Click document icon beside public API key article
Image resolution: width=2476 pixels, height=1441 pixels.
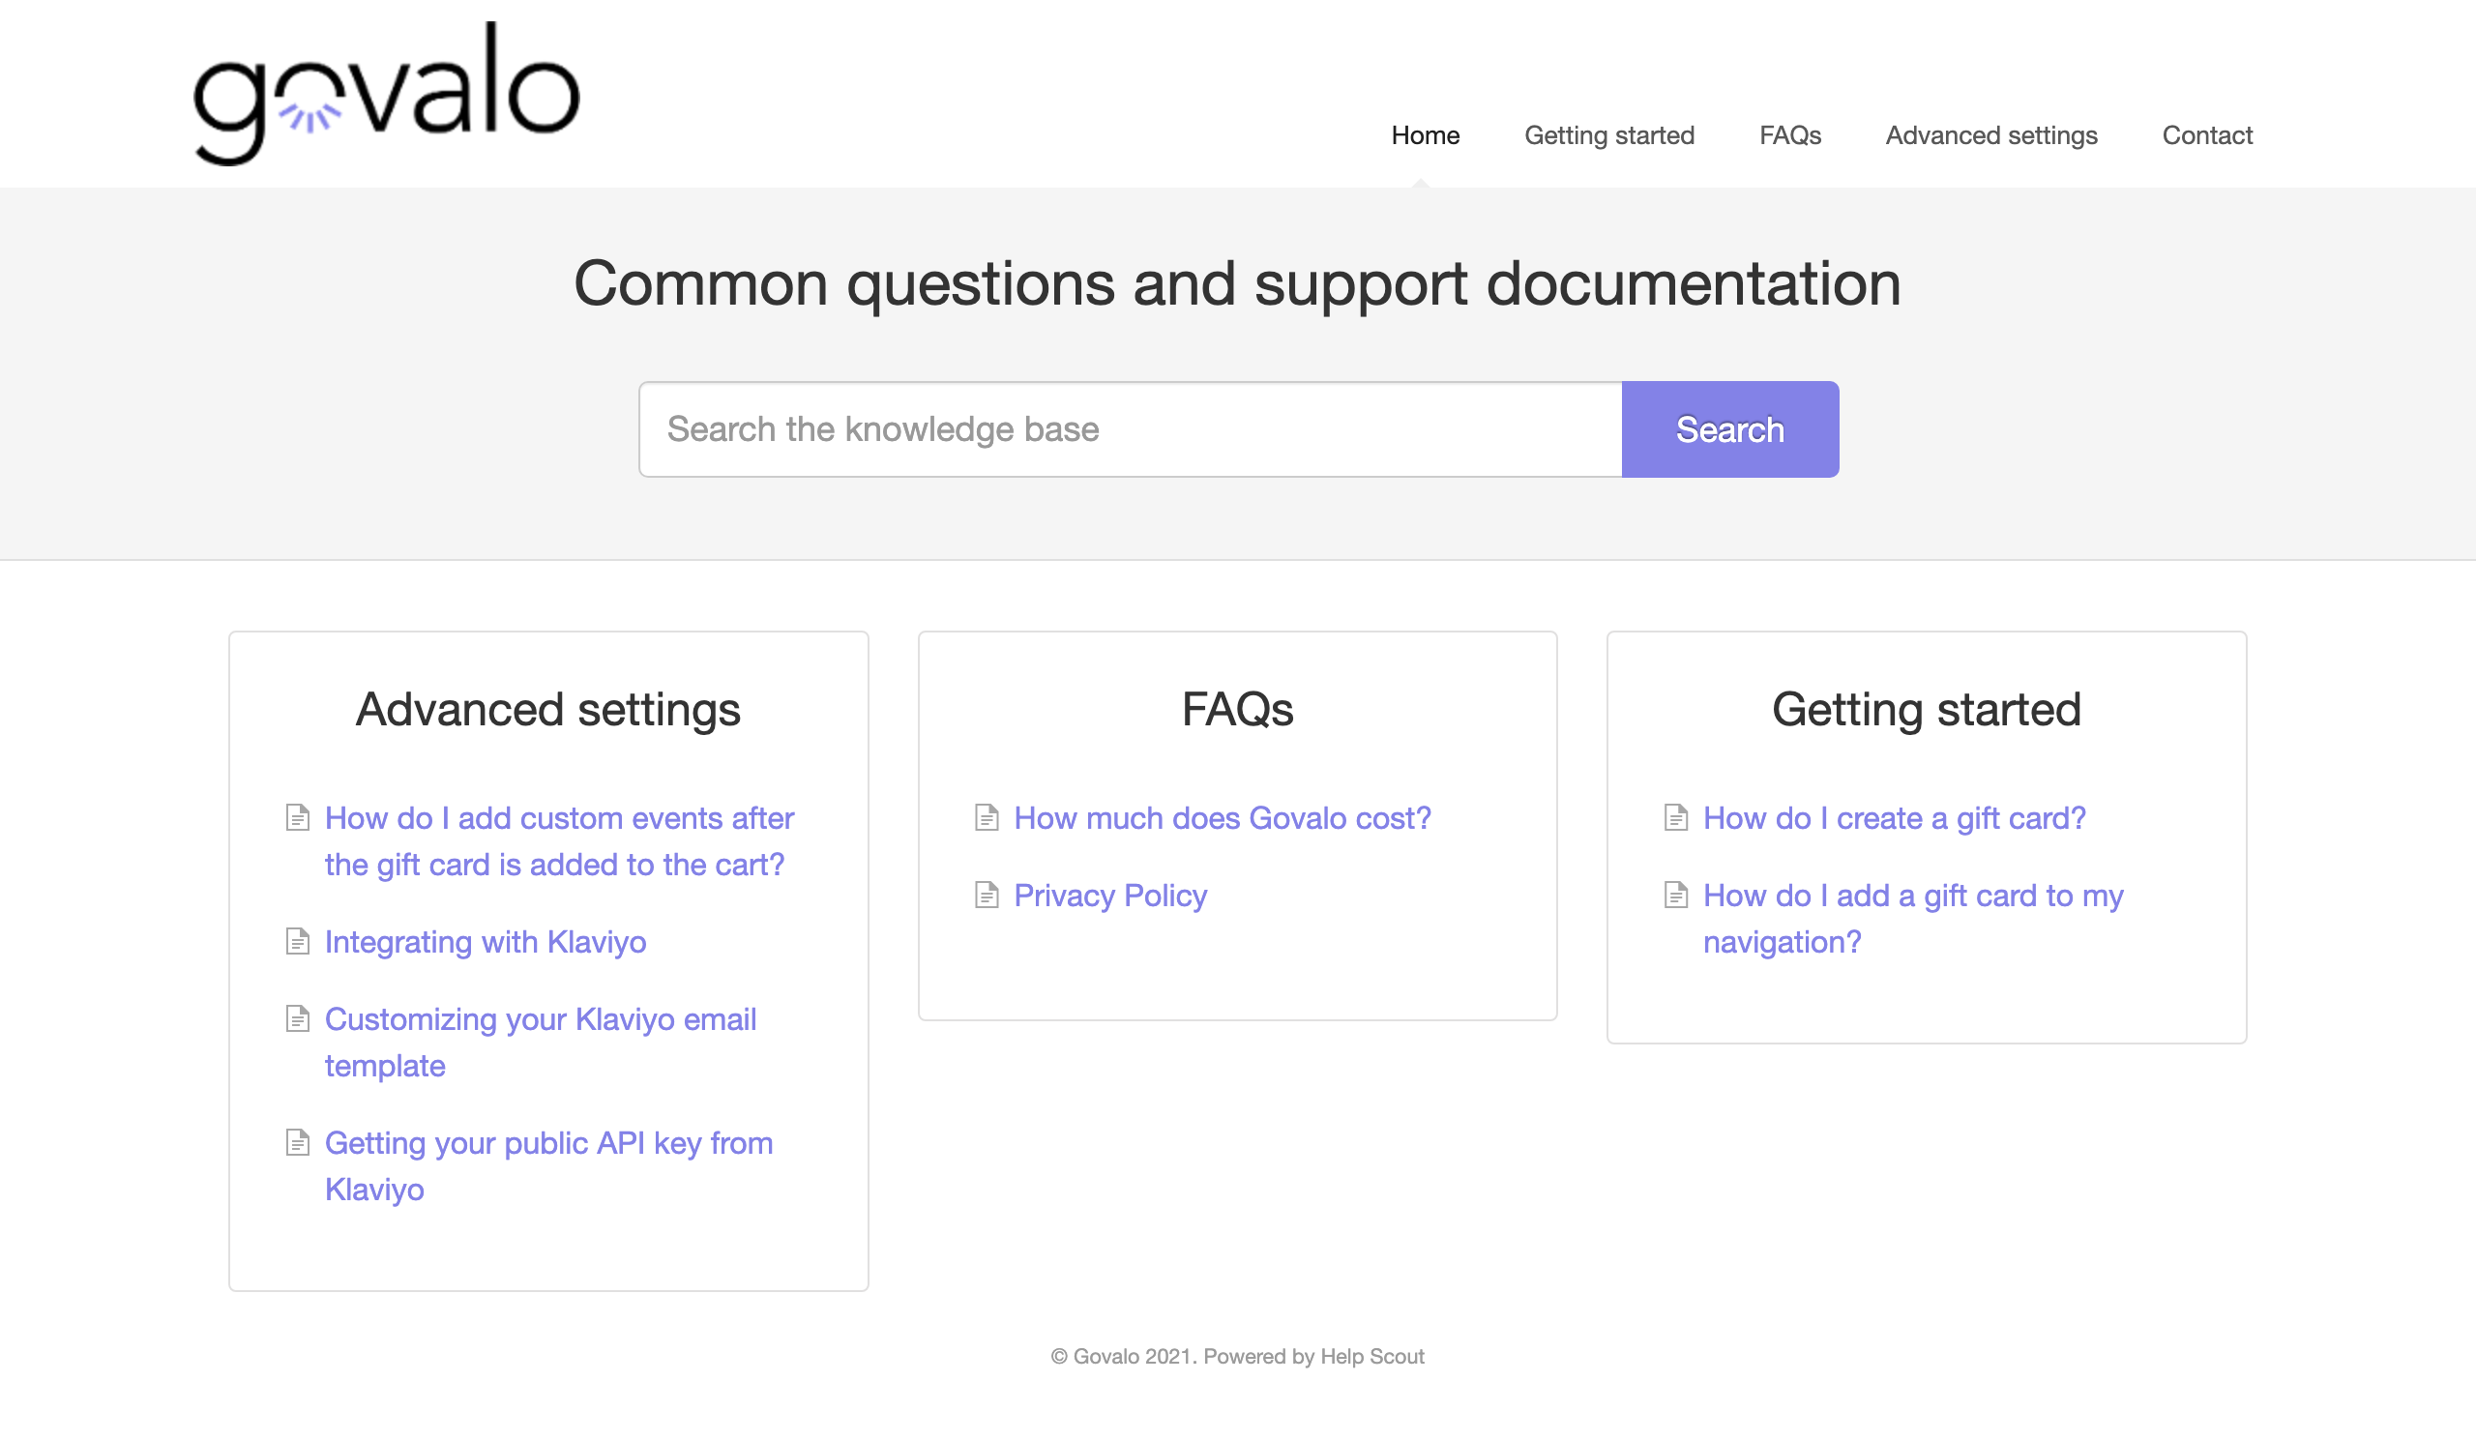click(298, 1142)
